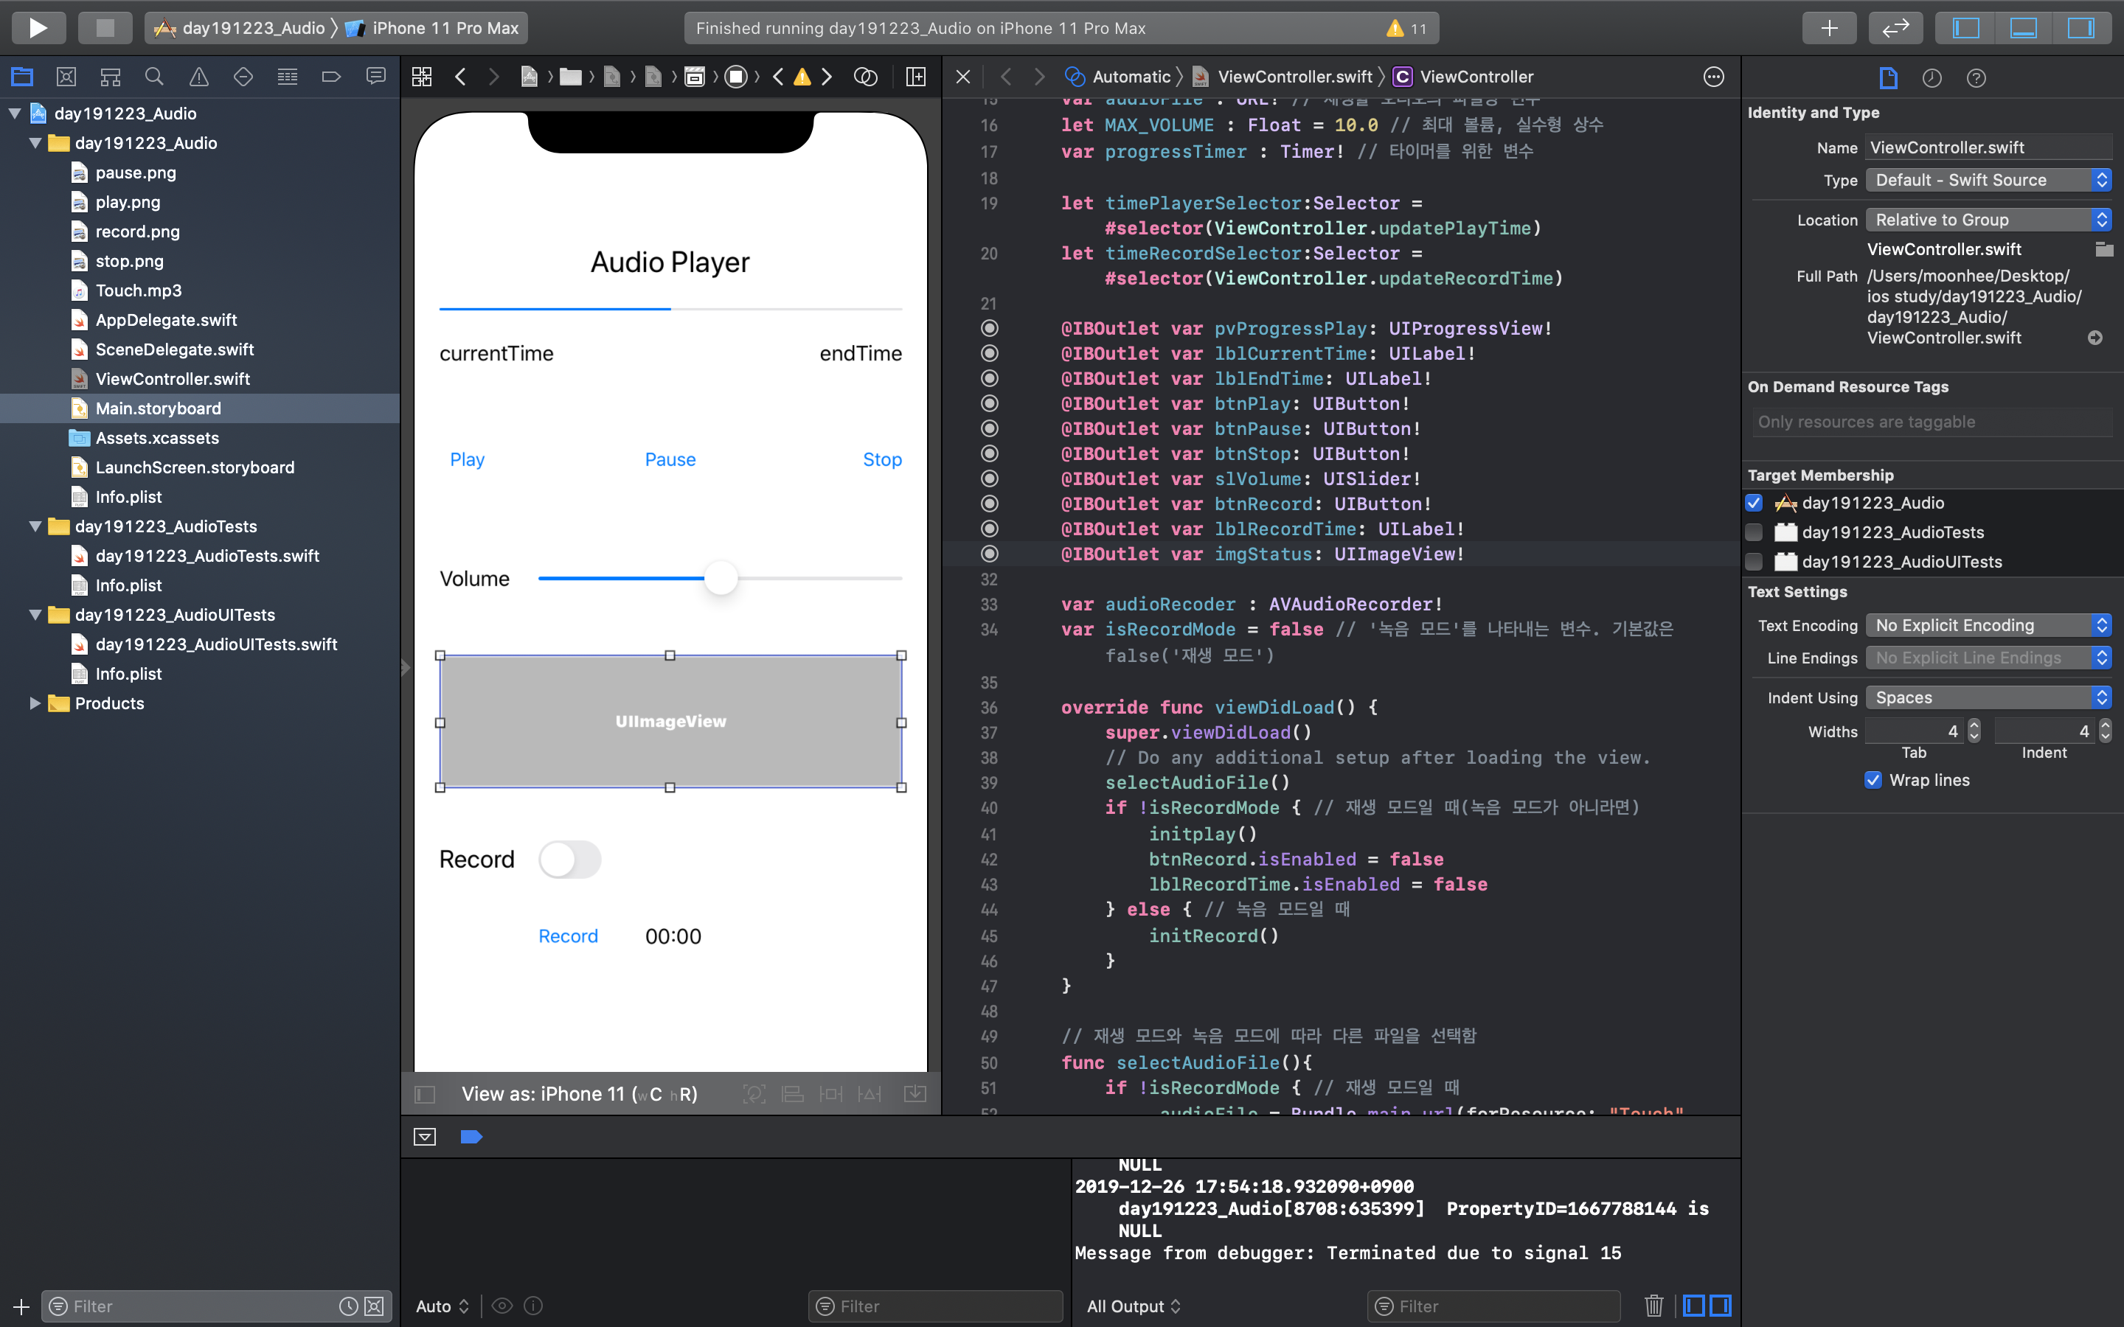Open the Text Encoding dropdown

1988,625
